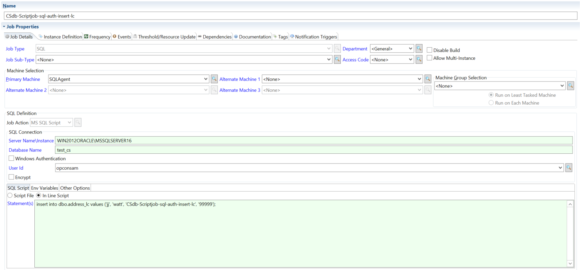
Task: Open lookup icon next to Alternate Machine 1
Action: [428, 79]
